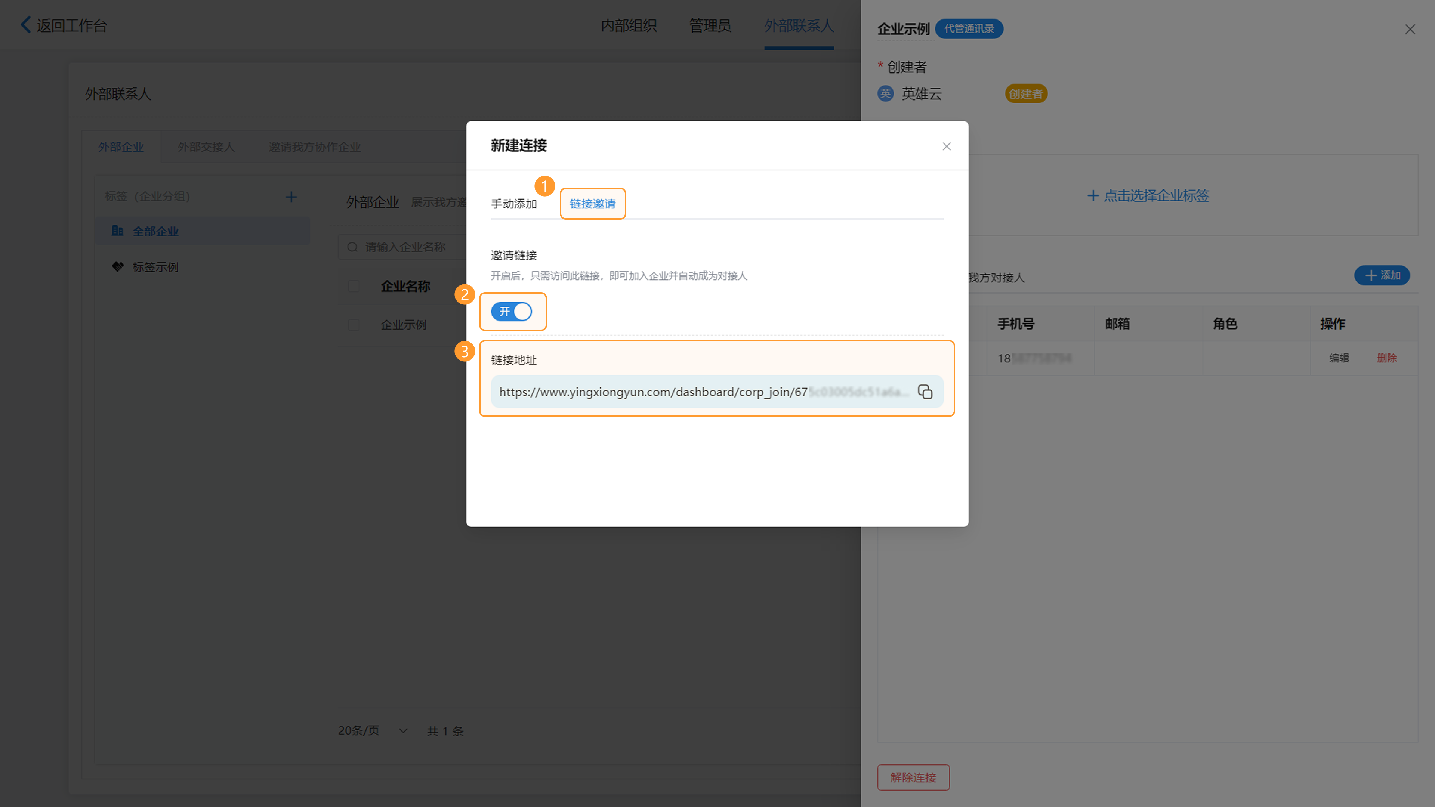This screenshot has width=1435, height=807.
Task: Close the 企业示例 side panel
Action: pos(1410,29)
